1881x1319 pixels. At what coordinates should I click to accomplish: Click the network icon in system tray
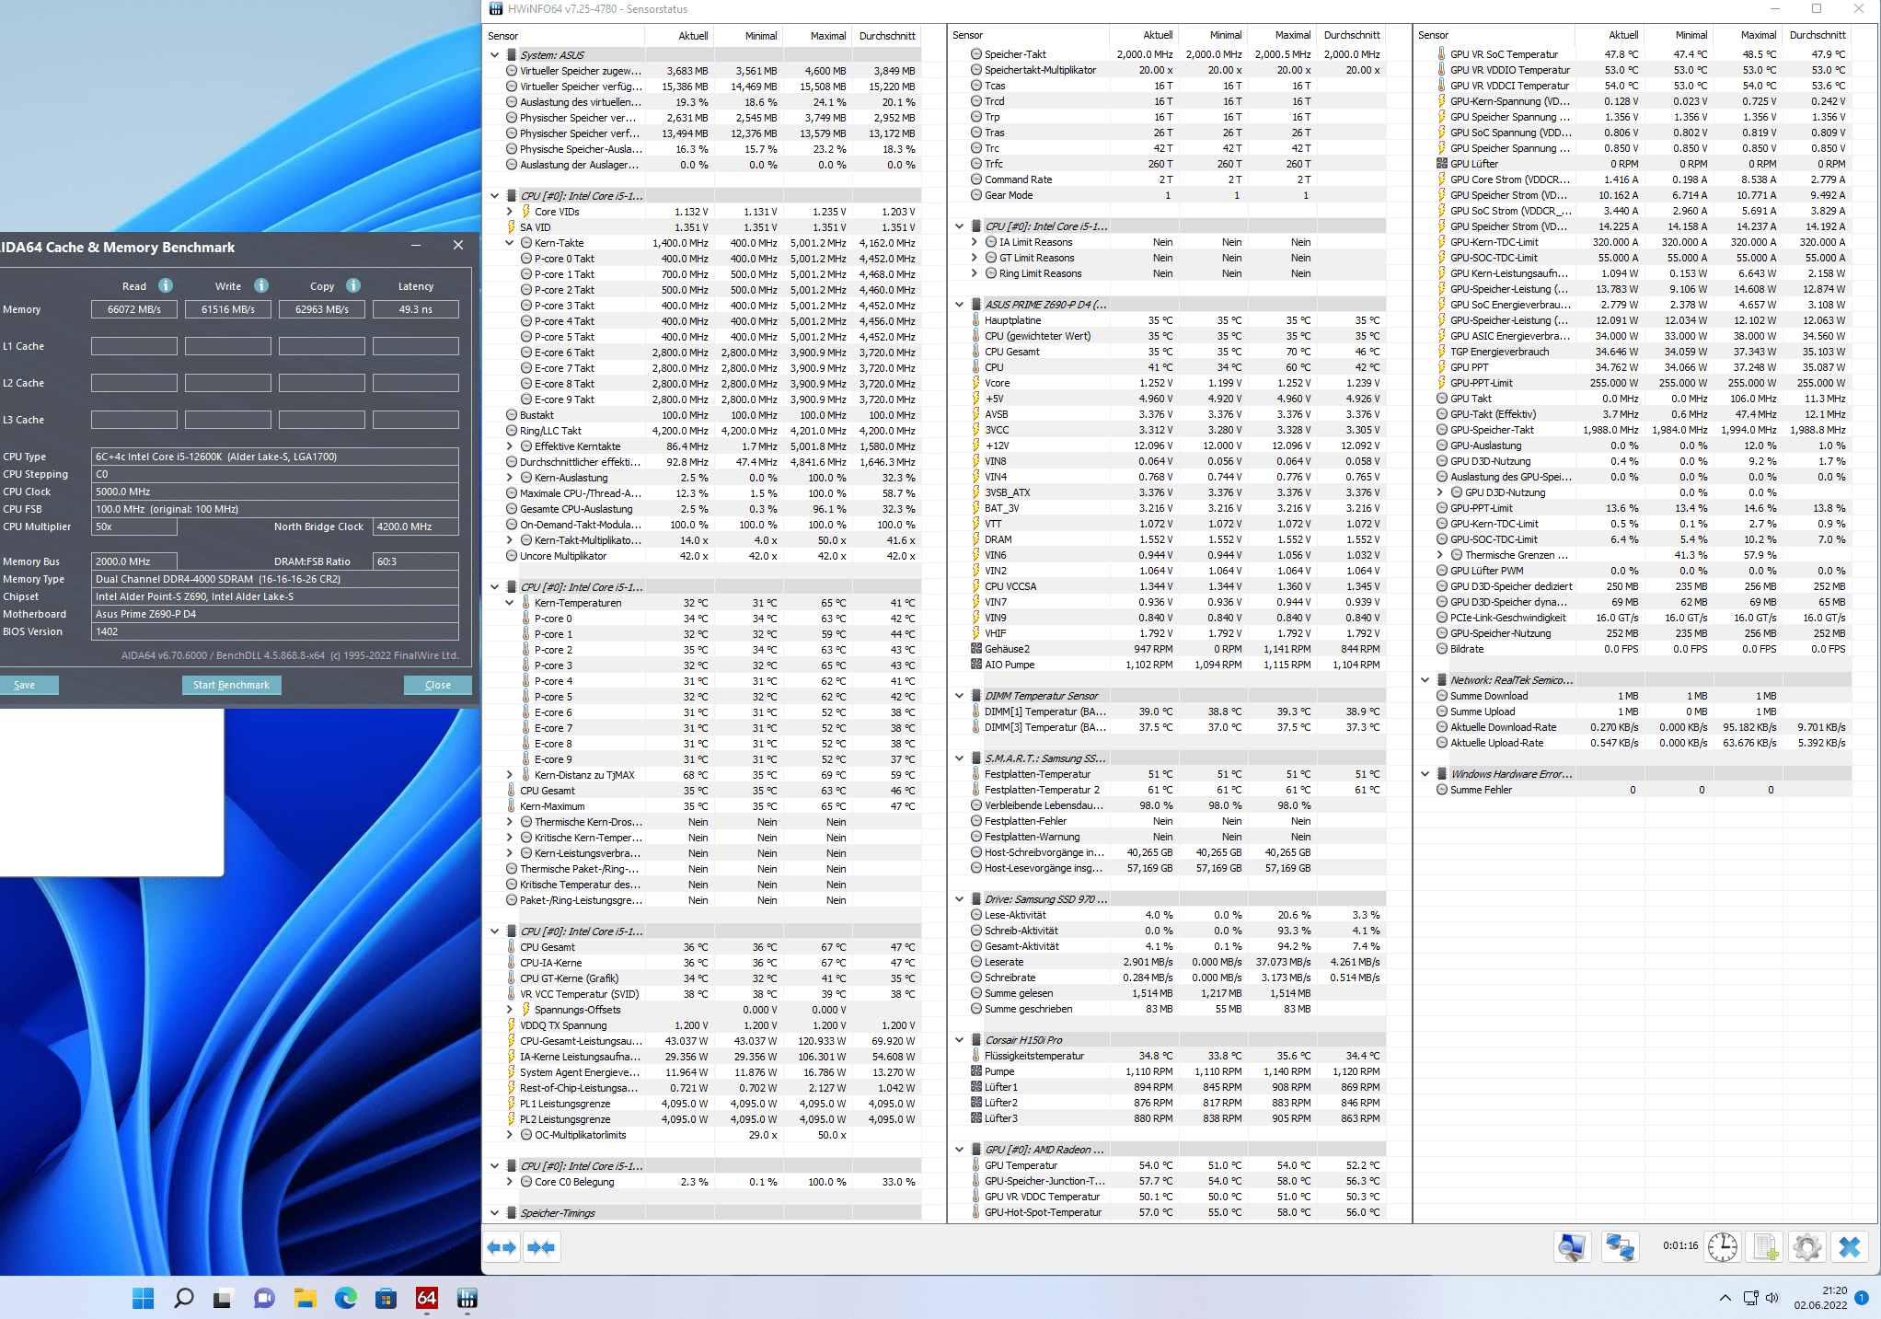(x=1750, y=1298)
